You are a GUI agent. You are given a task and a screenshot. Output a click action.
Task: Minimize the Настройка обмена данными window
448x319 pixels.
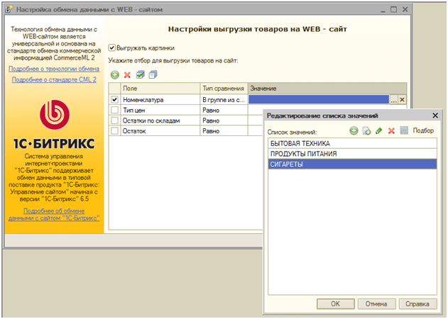point(383,10)
